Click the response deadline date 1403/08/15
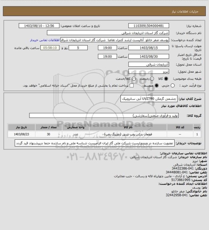Image resolution: width=209 pixels, height=230 pixels. (149, 48)
